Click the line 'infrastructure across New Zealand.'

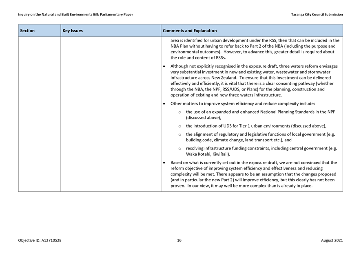[x=251, y=78]
